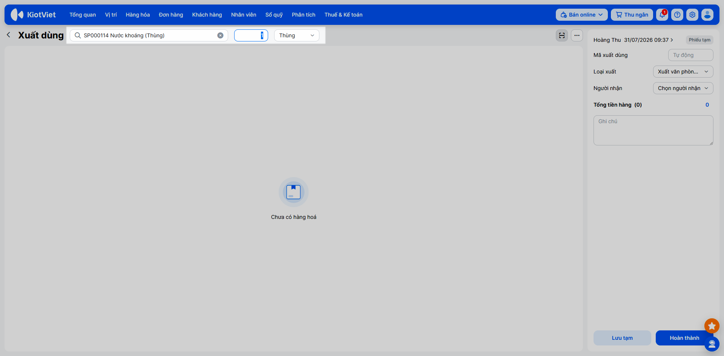Click the Lưu tạm button

622,338
